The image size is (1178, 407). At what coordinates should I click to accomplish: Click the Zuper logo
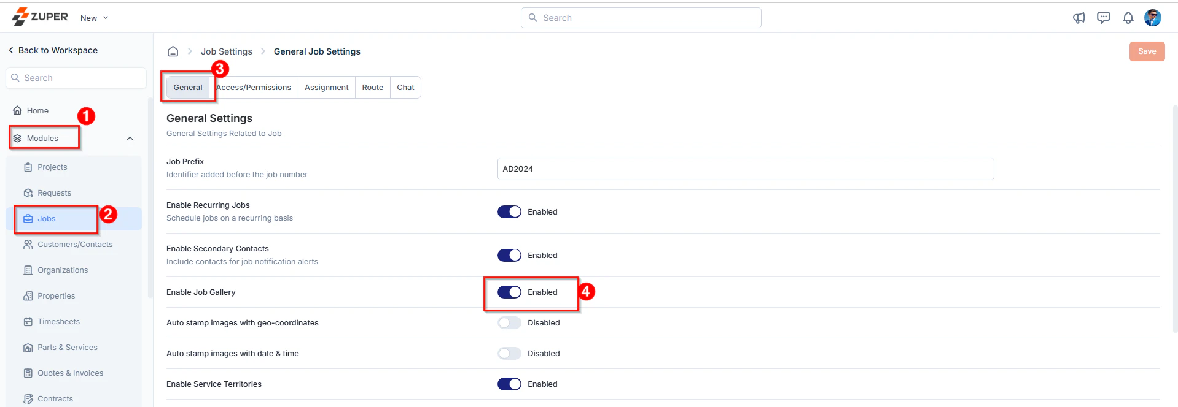pyautogui.click(x=40, y=17)
